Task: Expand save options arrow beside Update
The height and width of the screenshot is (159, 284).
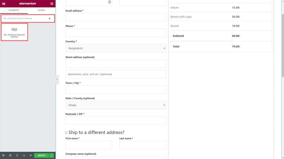Action: coord(52,155)
